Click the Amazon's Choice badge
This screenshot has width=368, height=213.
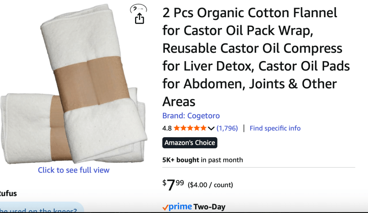tap(190, 143)
